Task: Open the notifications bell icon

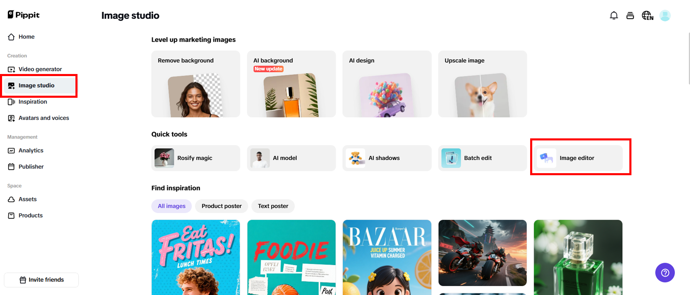Action: pyautogui.click(x=614, y=15)
